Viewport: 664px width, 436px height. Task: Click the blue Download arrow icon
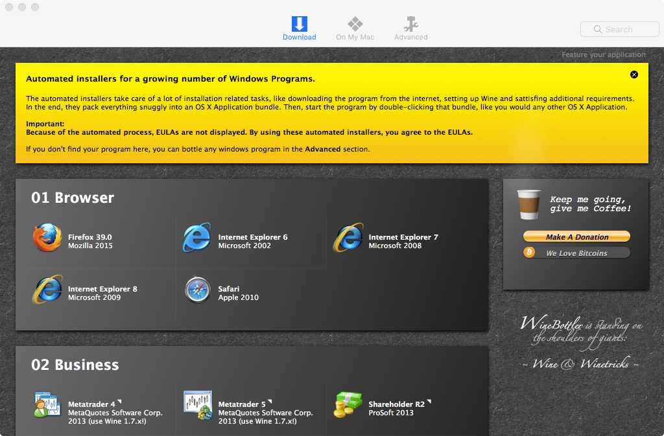[x=300, y=24]
